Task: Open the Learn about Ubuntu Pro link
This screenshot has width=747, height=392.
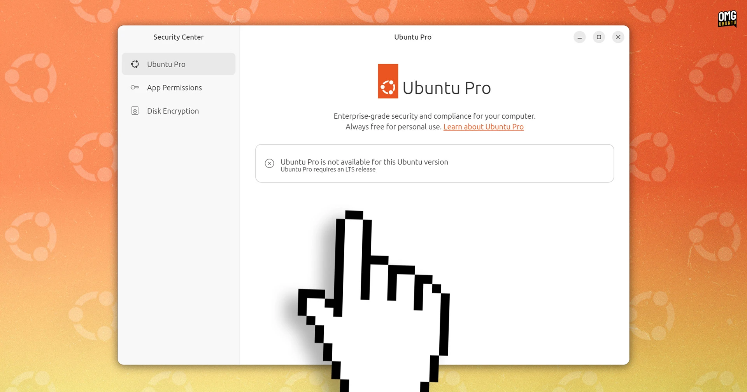Action: (484, 127)
